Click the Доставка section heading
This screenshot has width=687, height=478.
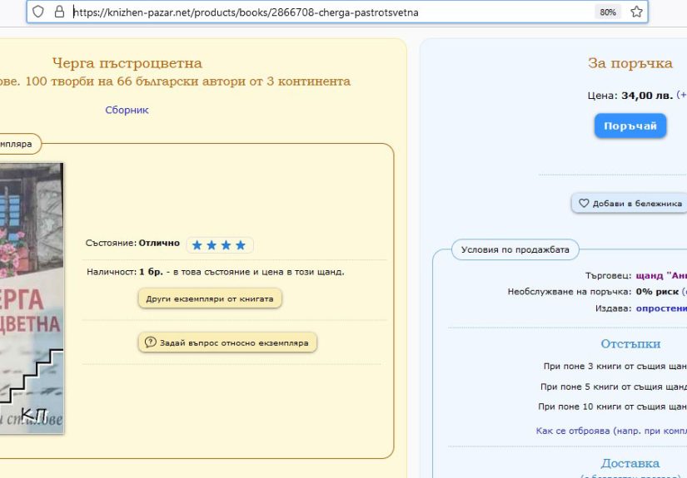click(x=630, y=463)
